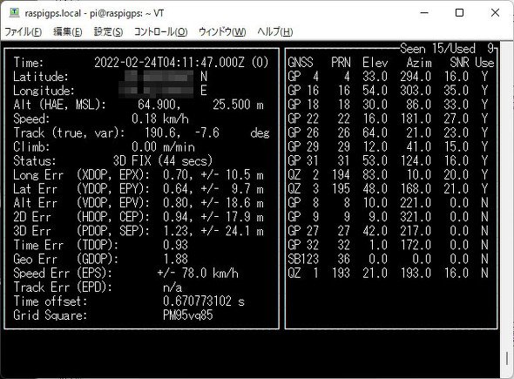Click the TDOP value 0.93
This screenshot has height=379, width=514.
click(x=175, y=245)
